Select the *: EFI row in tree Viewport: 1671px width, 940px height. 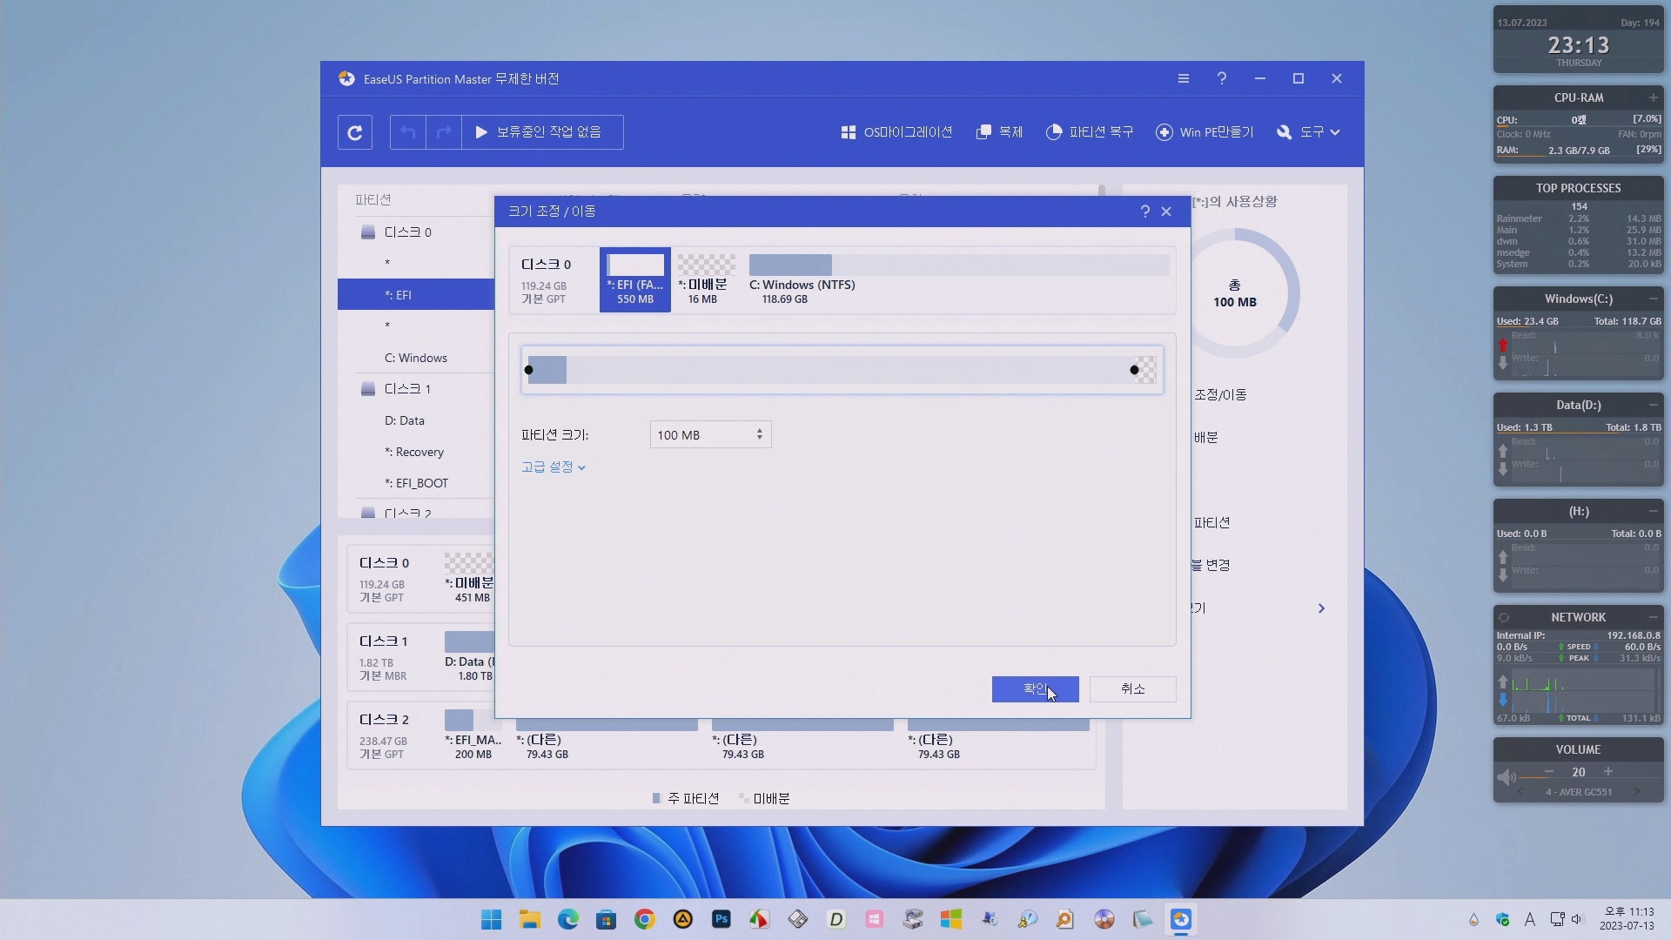[x=416, y=295]
